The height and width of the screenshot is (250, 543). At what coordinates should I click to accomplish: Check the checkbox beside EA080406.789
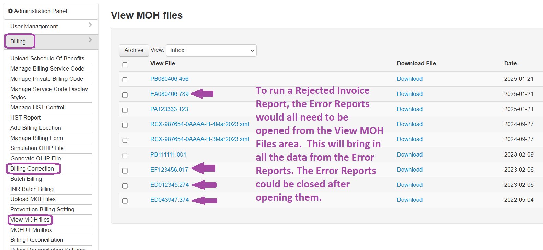pos(125,95)
